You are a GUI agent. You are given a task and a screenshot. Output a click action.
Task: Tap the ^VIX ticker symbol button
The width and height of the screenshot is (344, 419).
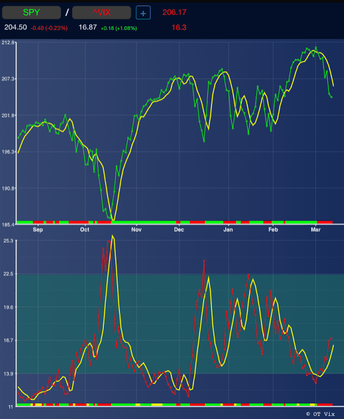click(x=102, y=13)
